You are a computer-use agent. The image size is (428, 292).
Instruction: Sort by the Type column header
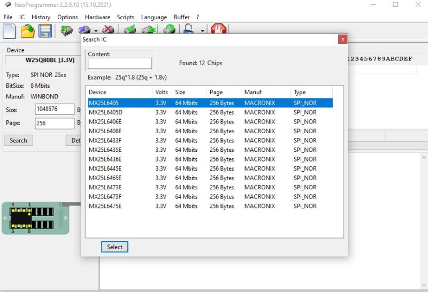[x=312, y=92]
